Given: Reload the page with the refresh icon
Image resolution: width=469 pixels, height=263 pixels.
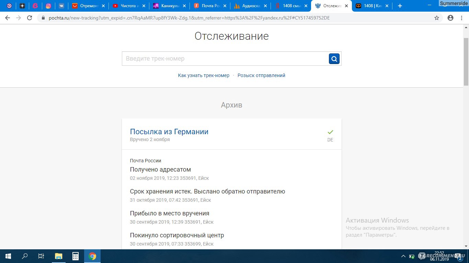Looking at the screenshot, I should pos(30,18).
